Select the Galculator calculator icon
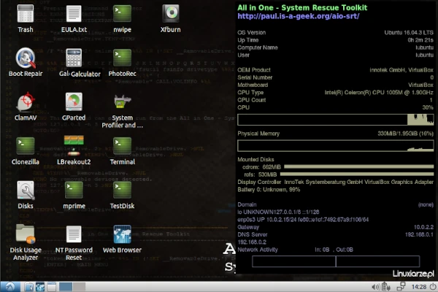This screenshot has height=292, width=438. point(74,58)
